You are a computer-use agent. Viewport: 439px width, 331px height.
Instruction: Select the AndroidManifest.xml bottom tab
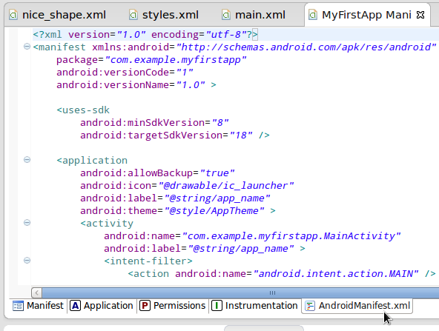coord(357,306)
